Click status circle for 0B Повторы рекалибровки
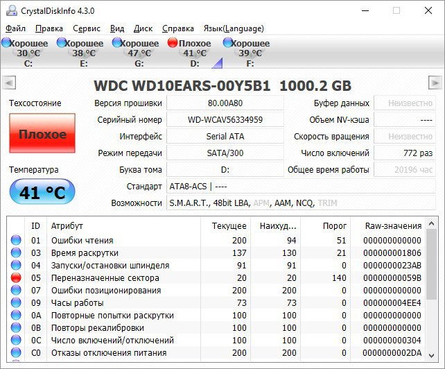This screenshot has width=445, height=369. [x=16, y=327]
